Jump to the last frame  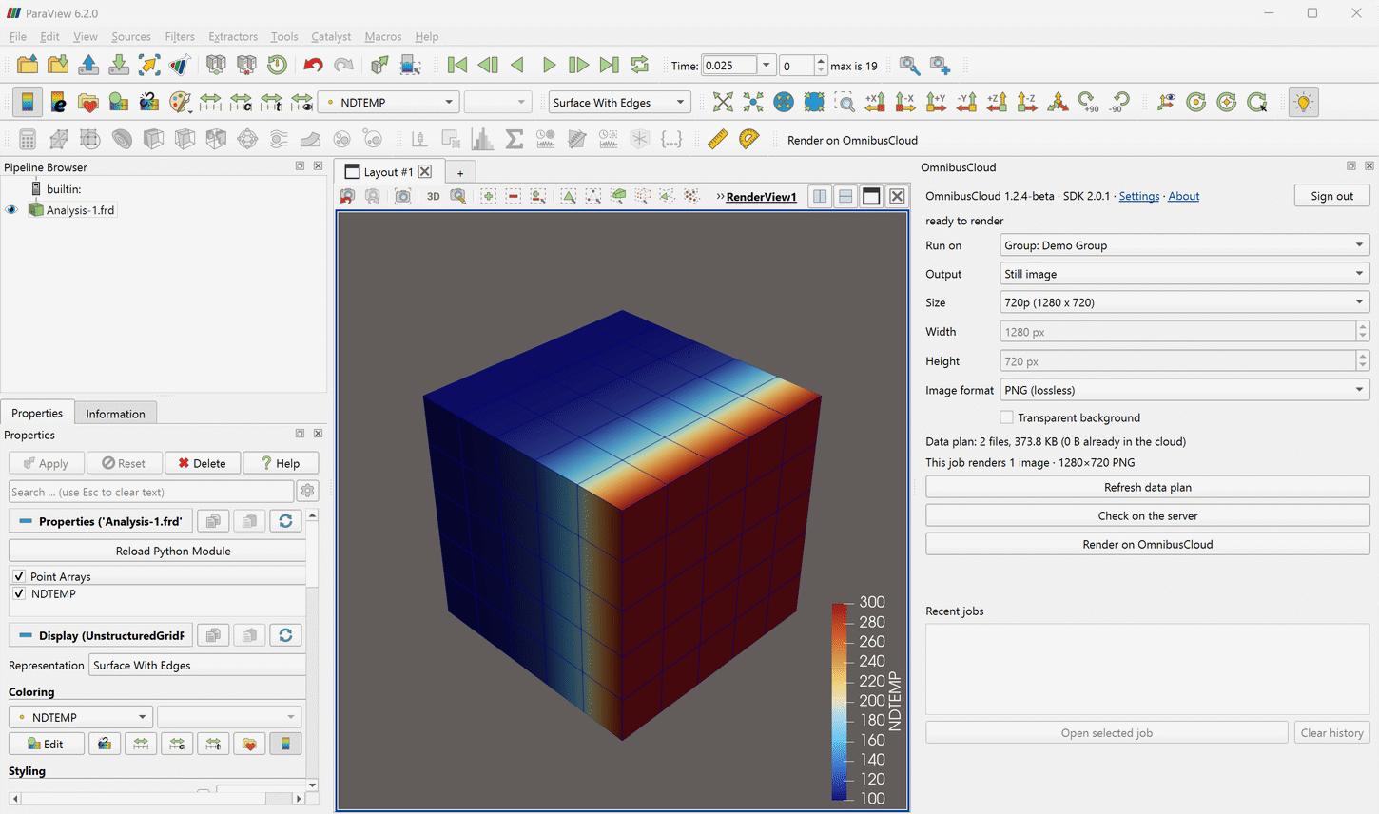click(x=610, y=66)
